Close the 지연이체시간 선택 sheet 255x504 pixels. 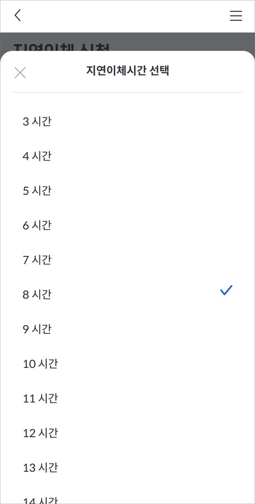click(20, 73)
